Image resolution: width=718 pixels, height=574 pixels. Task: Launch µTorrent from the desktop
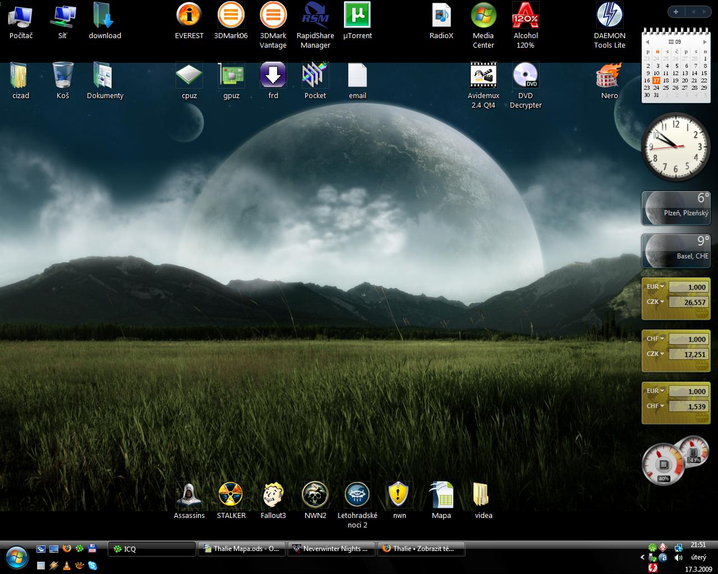(x=357, y=16)
